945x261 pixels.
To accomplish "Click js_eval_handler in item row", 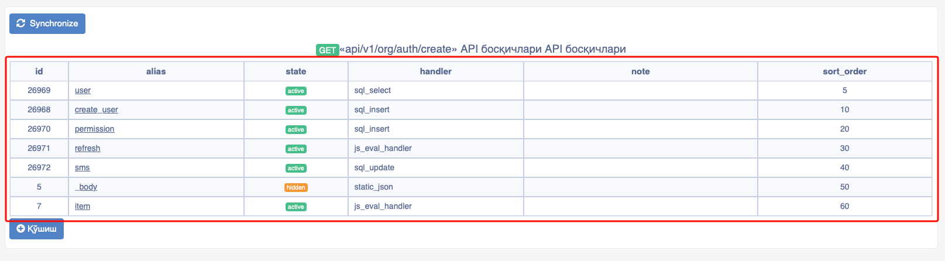I will click(x=436, y=206).
